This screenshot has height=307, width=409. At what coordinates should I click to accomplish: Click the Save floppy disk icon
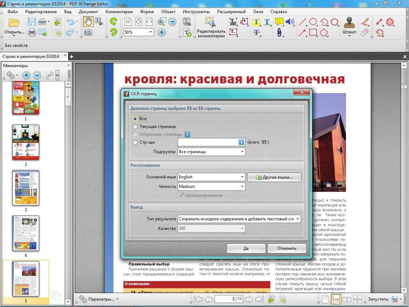coord(32,22)
